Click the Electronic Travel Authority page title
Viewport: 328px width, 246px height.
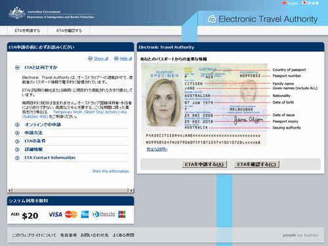pos(268,19)
